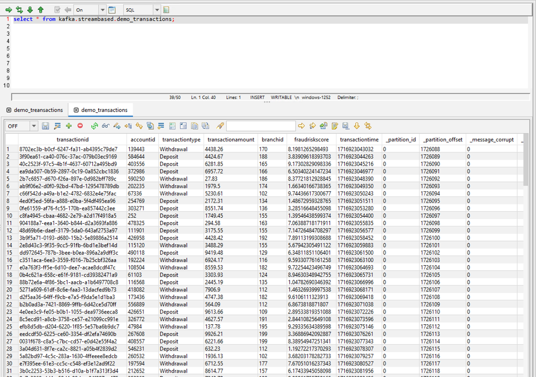The image size is (536, 377).
Task: Click the _partition_offset column header
Action: point(443,140)
